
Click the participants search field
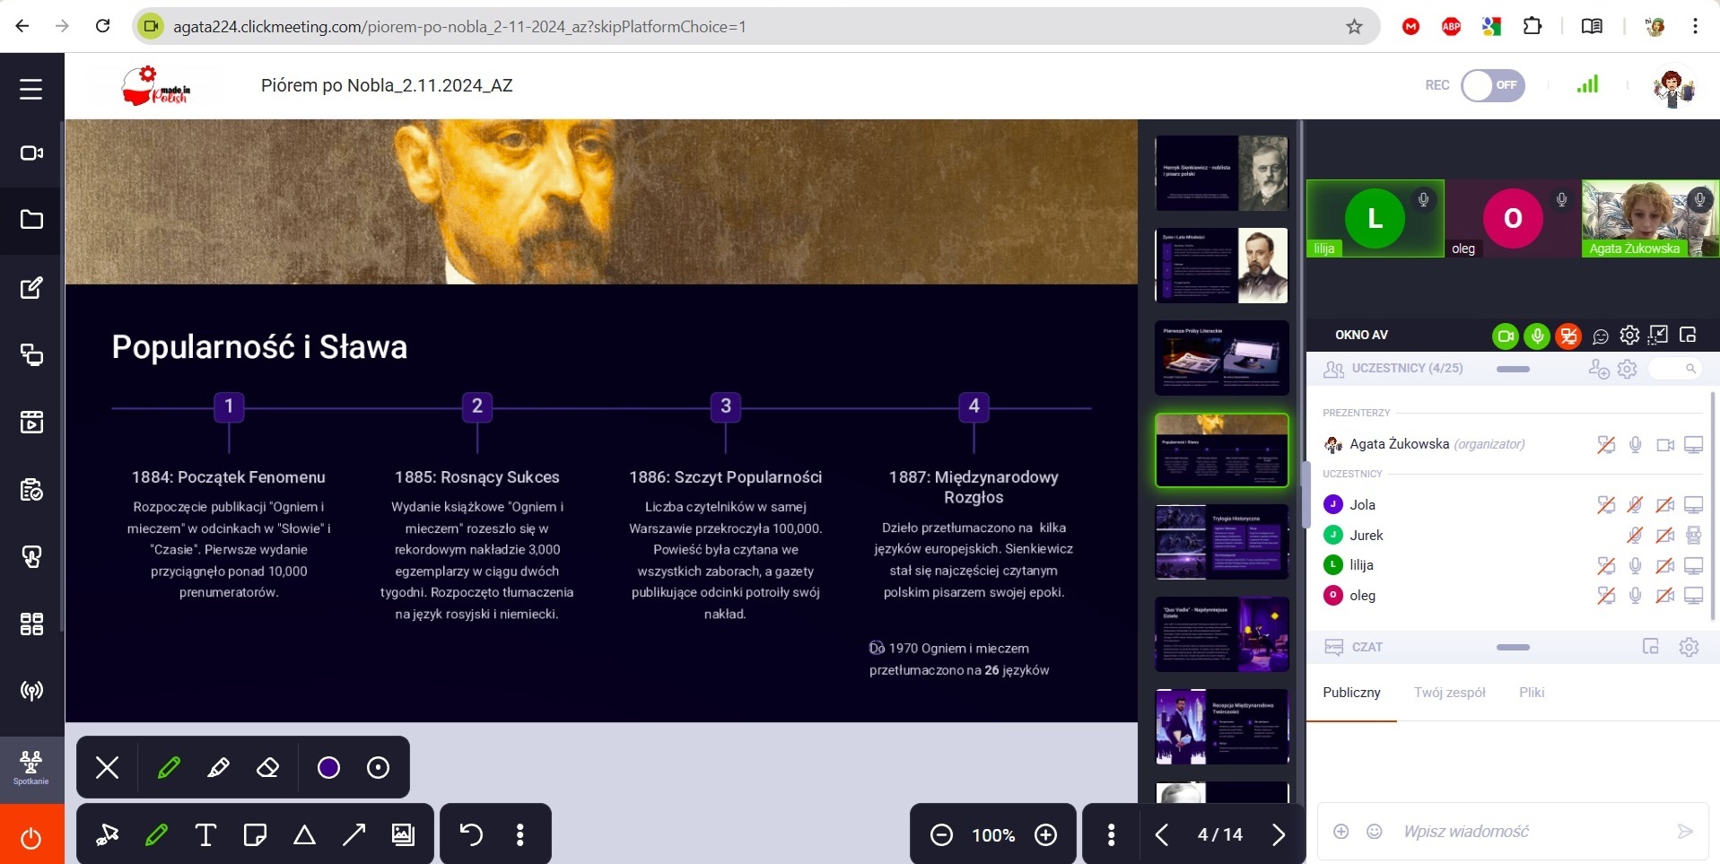pos(1674,369)
